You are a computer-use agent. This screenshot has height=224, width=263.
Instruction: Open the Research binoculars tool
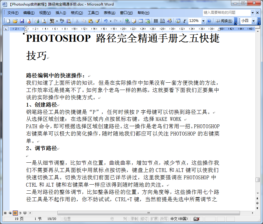point(69,21)
